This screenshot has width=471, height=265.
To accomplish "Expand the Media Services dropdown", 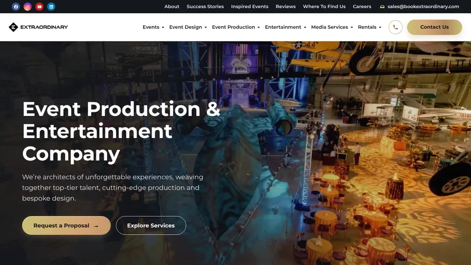I will click(332, 27).
